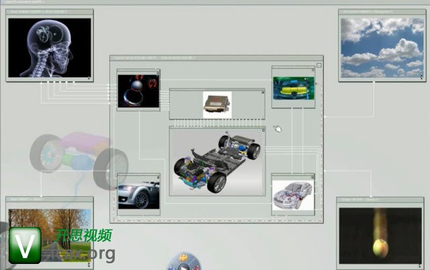Viewport: 430px width, 270px height.
Task: Click the X-ray head block title bar
Action: (50, 12)
